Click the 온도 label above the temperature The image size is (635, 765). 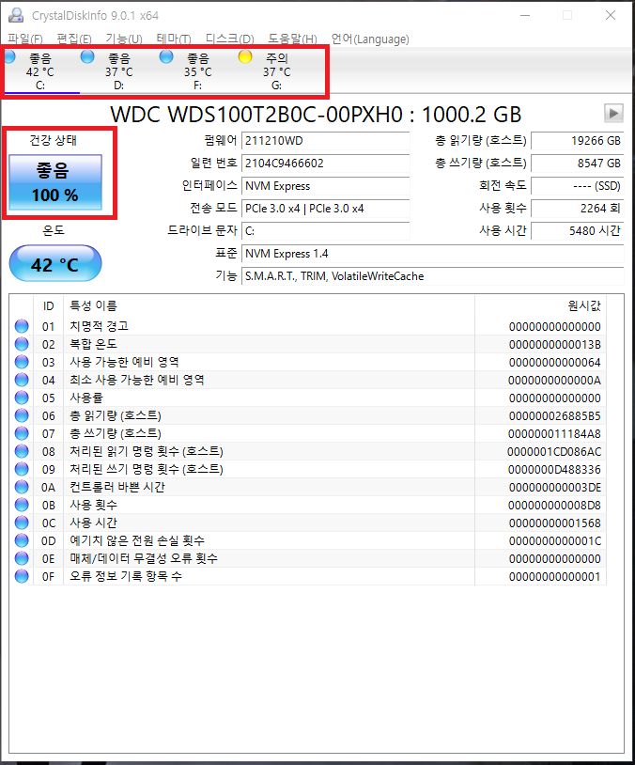click(54, 230)
